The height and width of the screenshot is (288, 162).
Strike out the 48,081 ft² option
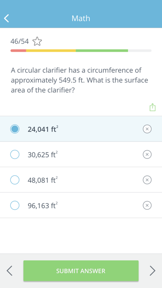coord(147,180)
